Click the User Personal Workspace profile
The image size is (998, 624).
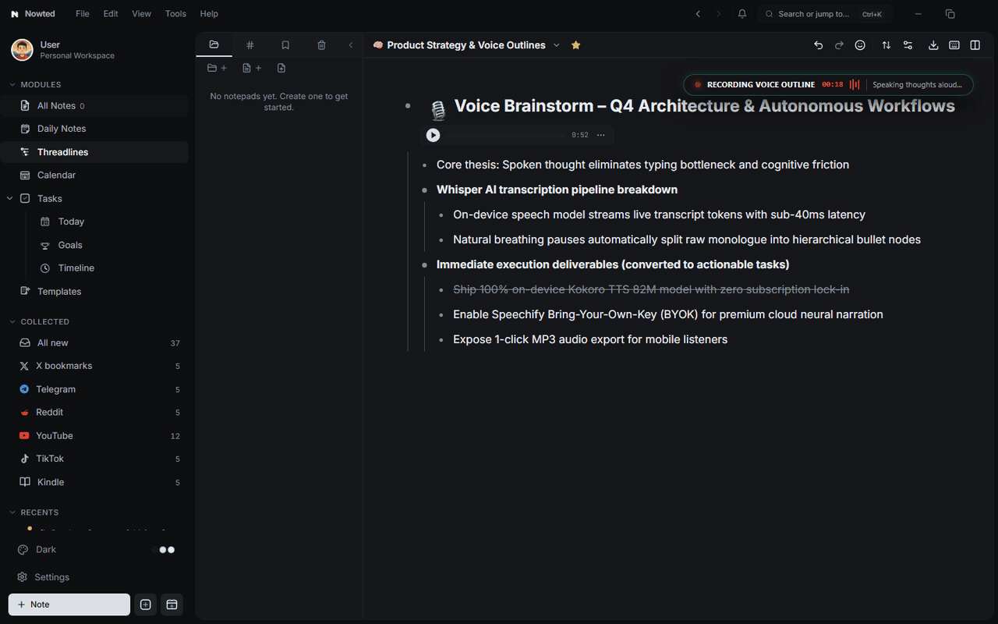tap(63, 50)
